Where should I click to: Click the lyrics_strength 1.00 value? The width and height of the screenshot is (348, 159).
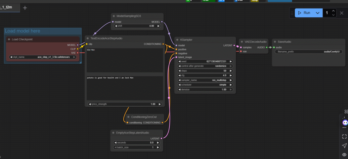pos(153,104)
